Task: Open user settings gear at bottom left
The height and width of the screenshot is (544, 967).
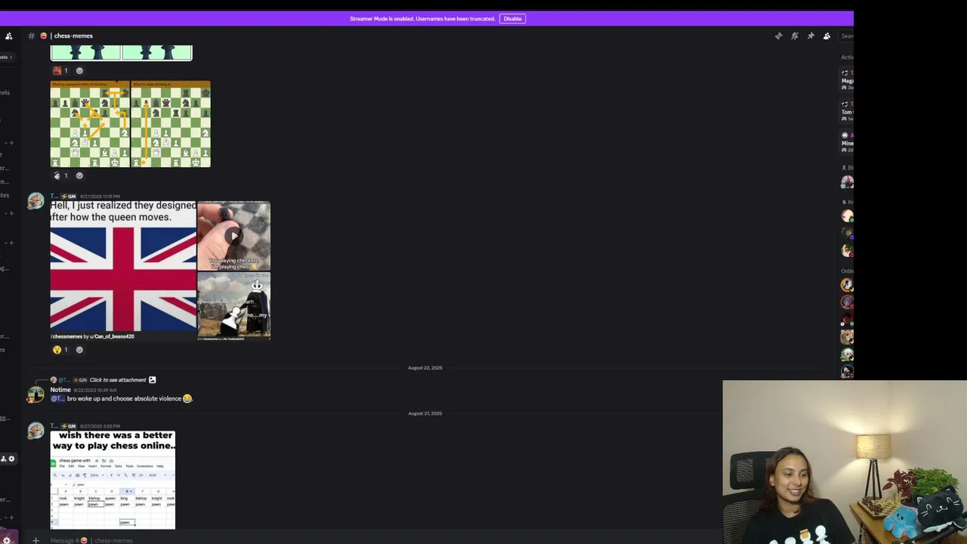Action: pyautogui.click(x=5, y=539)
